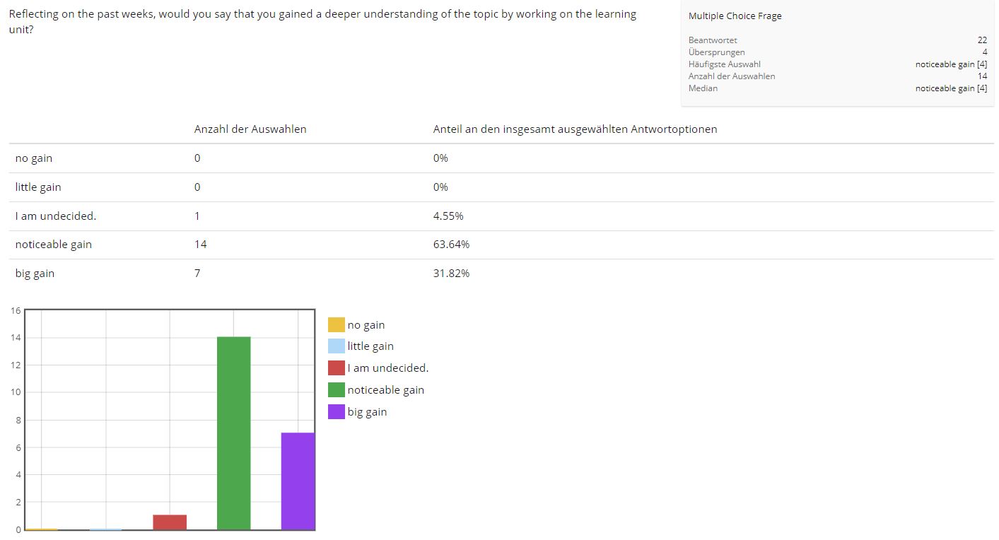Image resolution: width=999 pixels, height=540 pixels.
Task: Click the "big gain" label in the legend
Action: click(367, 412)
